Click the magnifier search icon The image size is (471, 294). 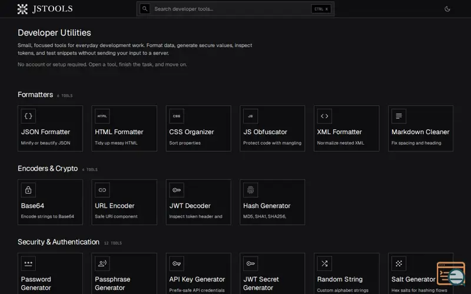[x=145, y=9]
